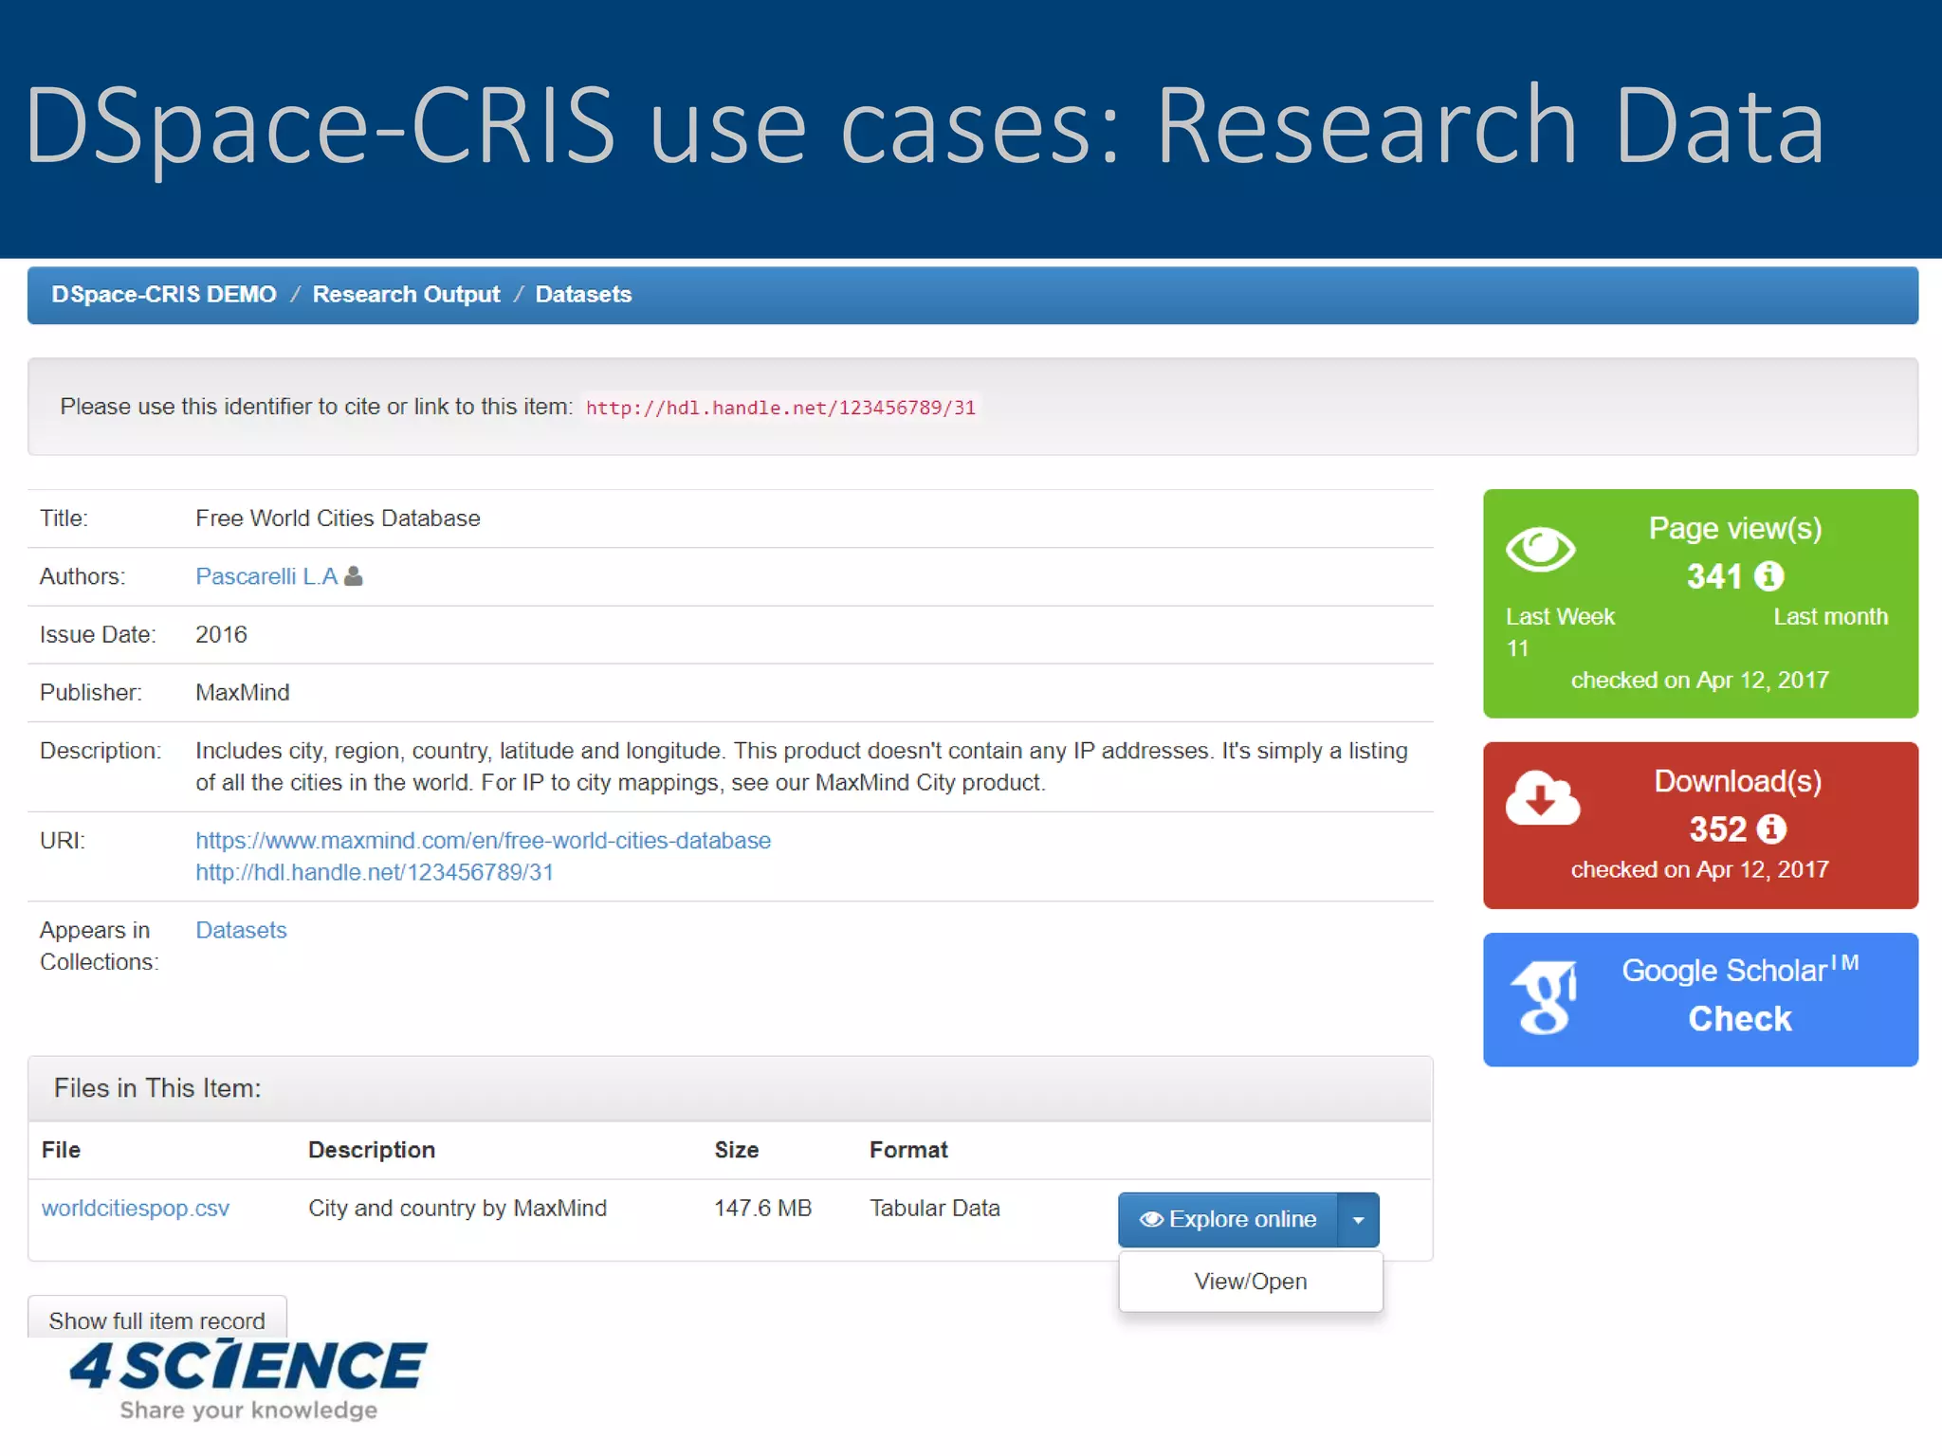Click the 2016 issue date value

pos(221,635)
